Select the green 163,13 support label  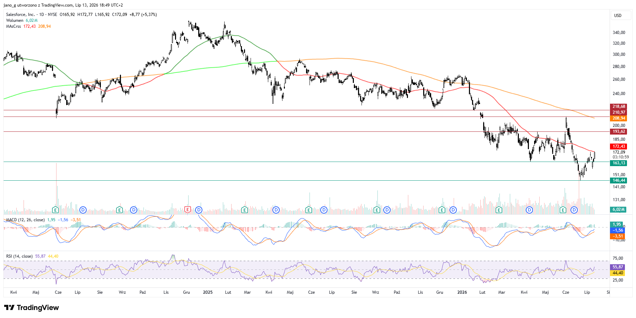click(x=619, y=163)
